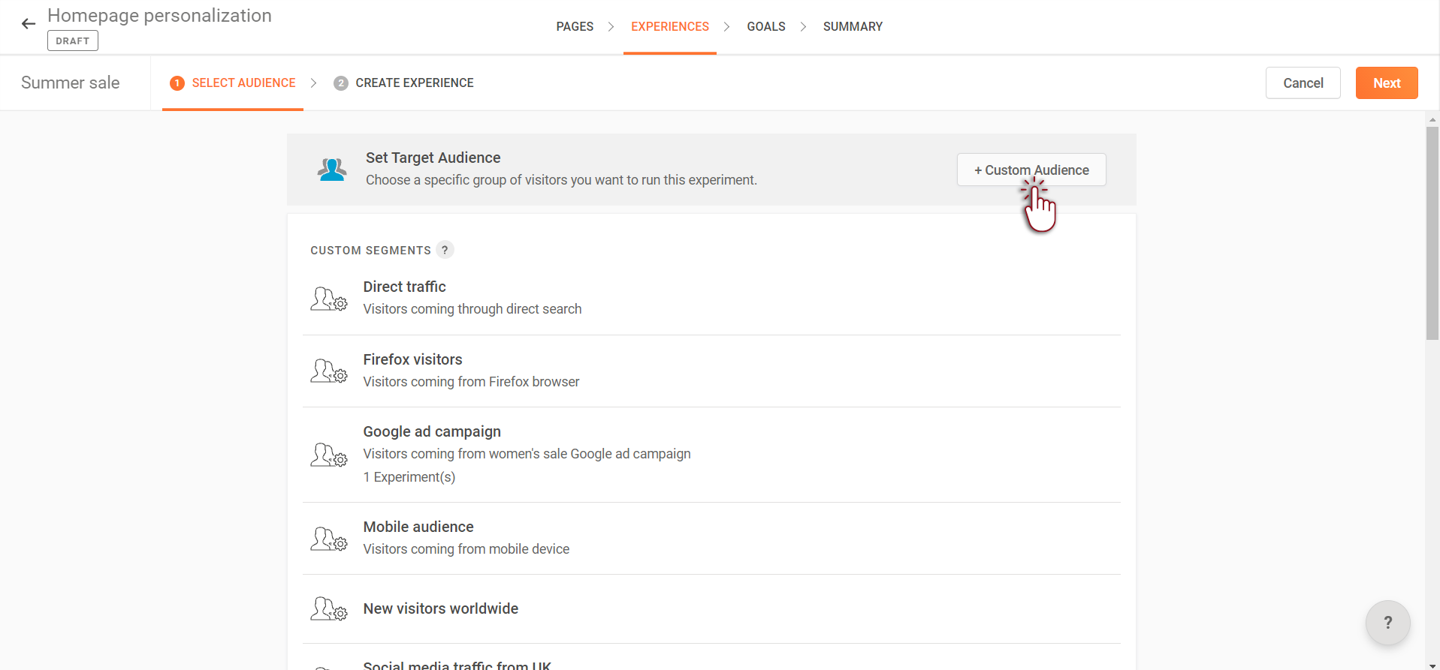
Task: Open the Goals step
Action: pos(765,27)
